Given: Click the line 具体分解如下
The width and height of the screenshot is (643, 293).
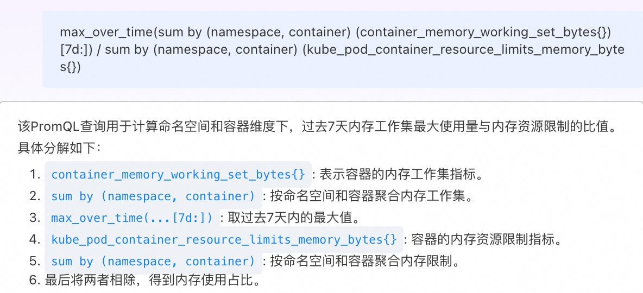Looking at the screenshot, I should point(59,148).
